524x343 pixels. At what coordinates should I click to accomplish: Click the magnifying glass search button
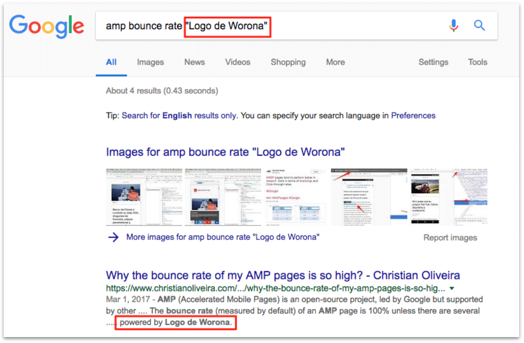click(479, 26)
